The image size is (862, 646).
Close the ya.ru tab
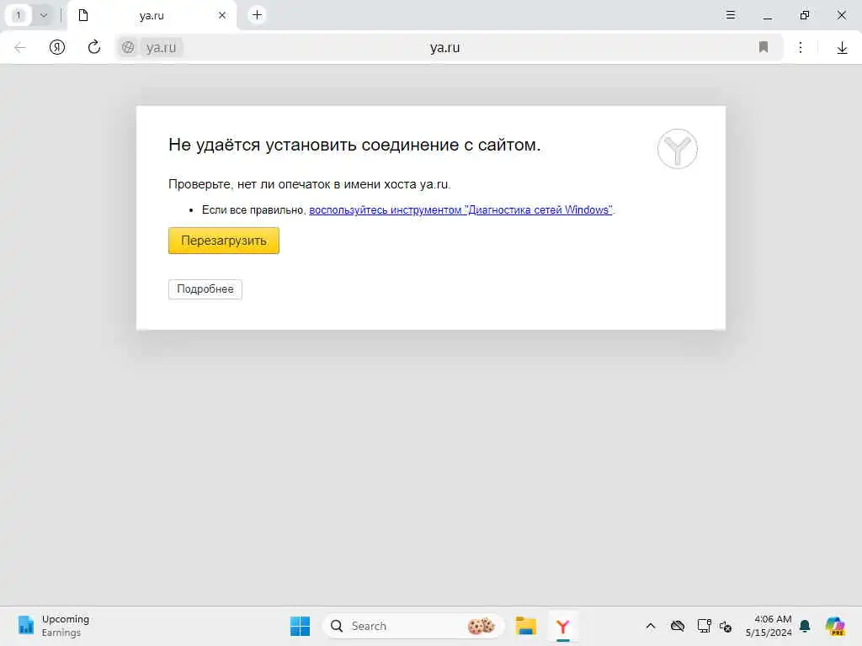(222, 15)
